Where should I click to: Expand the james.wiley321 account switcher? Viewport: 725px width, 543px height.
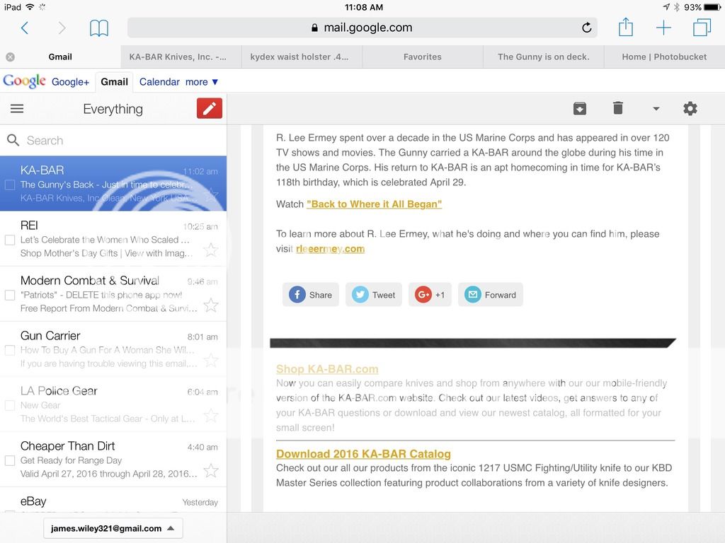pyautogui.click(x=113, y=528)
